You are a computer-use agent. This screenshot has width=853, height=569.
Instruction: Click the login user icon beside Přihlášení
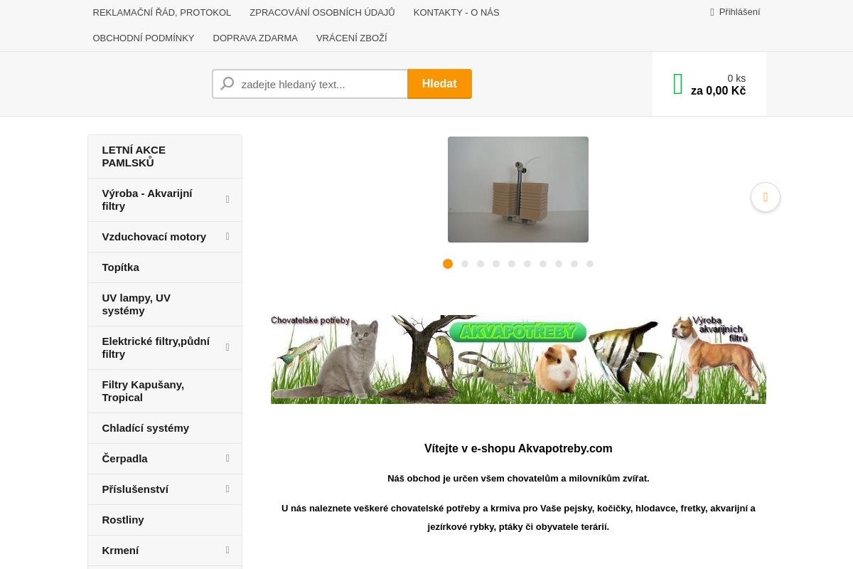pyautogui.click(x=712, y=12)
